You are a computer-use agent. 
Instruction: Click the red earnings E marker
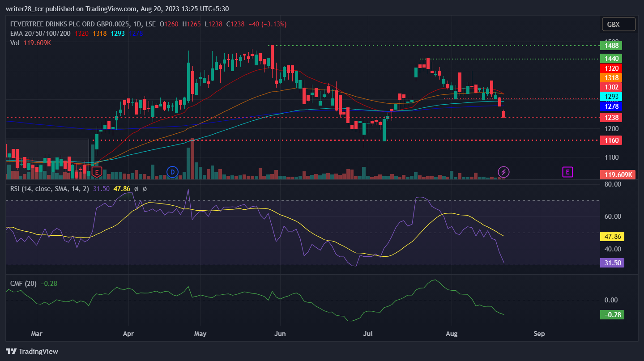click(x=97, y=172)
